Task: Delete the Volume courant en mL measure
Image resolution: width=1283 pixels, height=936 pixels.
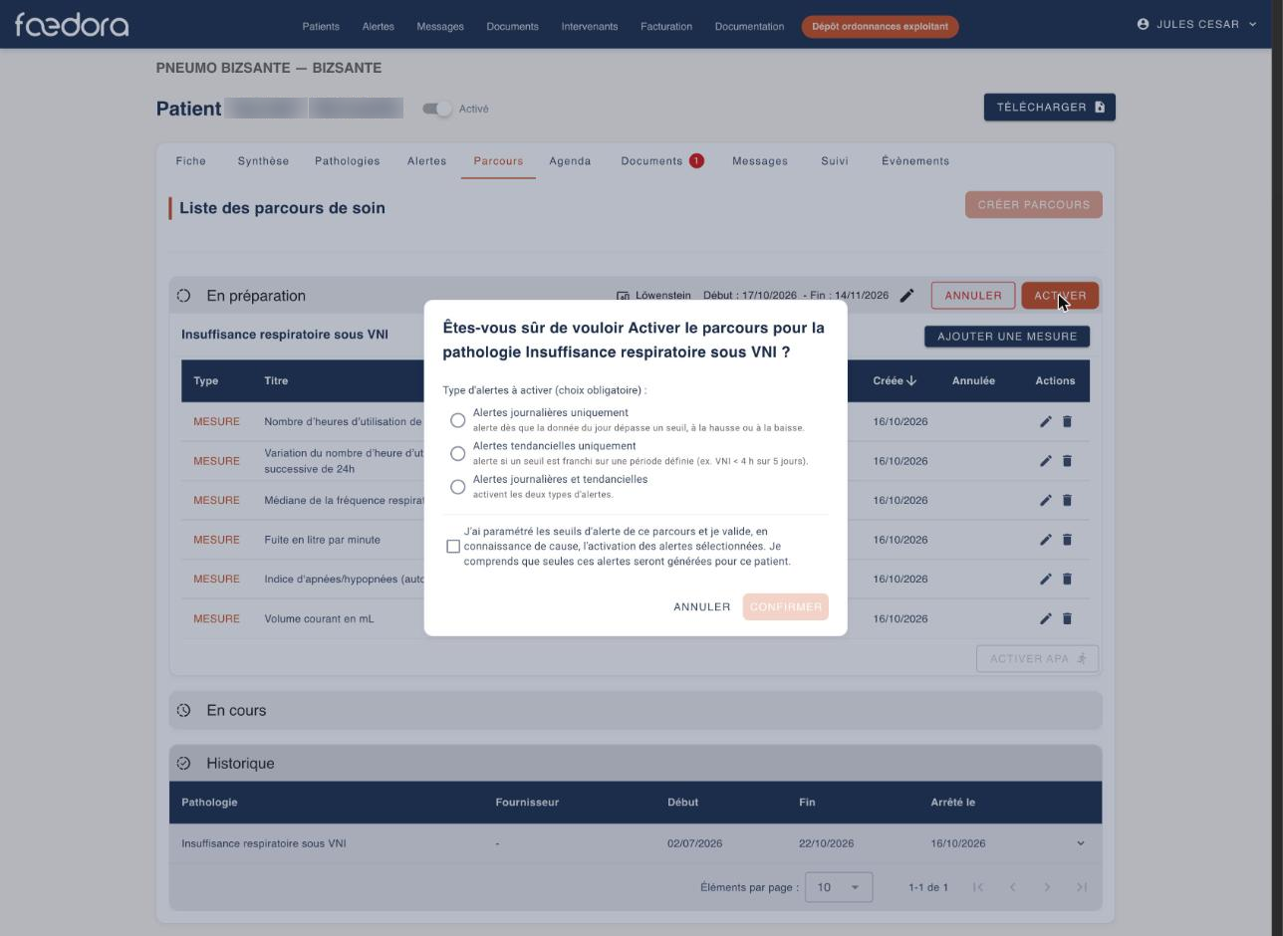Action: click(x=1067, y=618)
